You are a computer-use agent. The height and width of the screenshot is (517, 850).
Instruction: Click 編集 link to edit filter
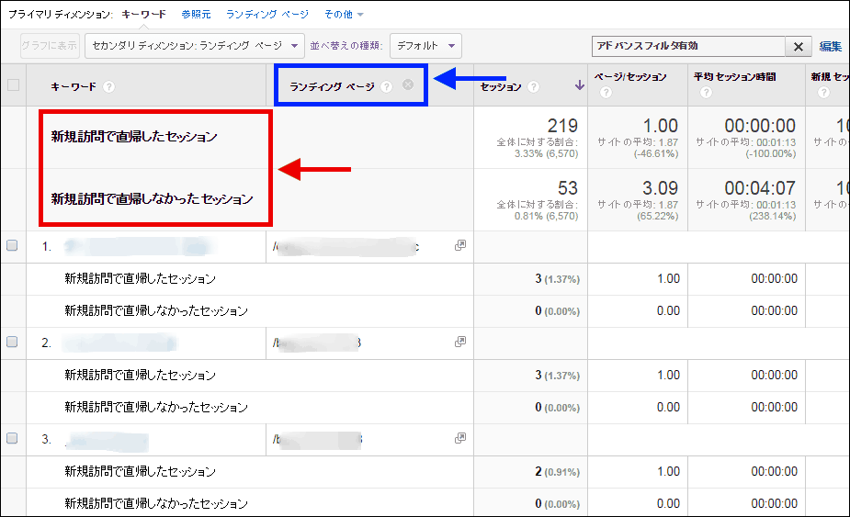[x=830, y=46]
